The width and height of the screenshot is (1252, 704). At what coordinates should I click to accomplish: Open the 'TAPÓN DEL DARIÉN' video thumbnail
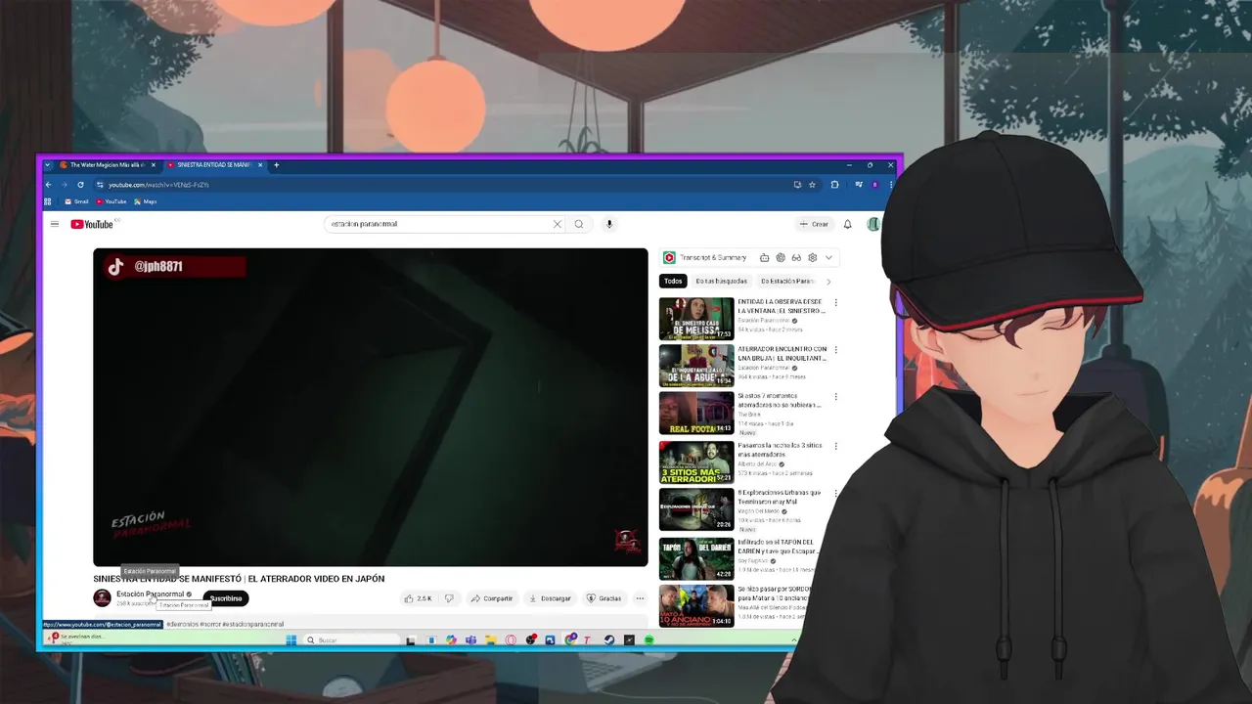coord(696,558)
